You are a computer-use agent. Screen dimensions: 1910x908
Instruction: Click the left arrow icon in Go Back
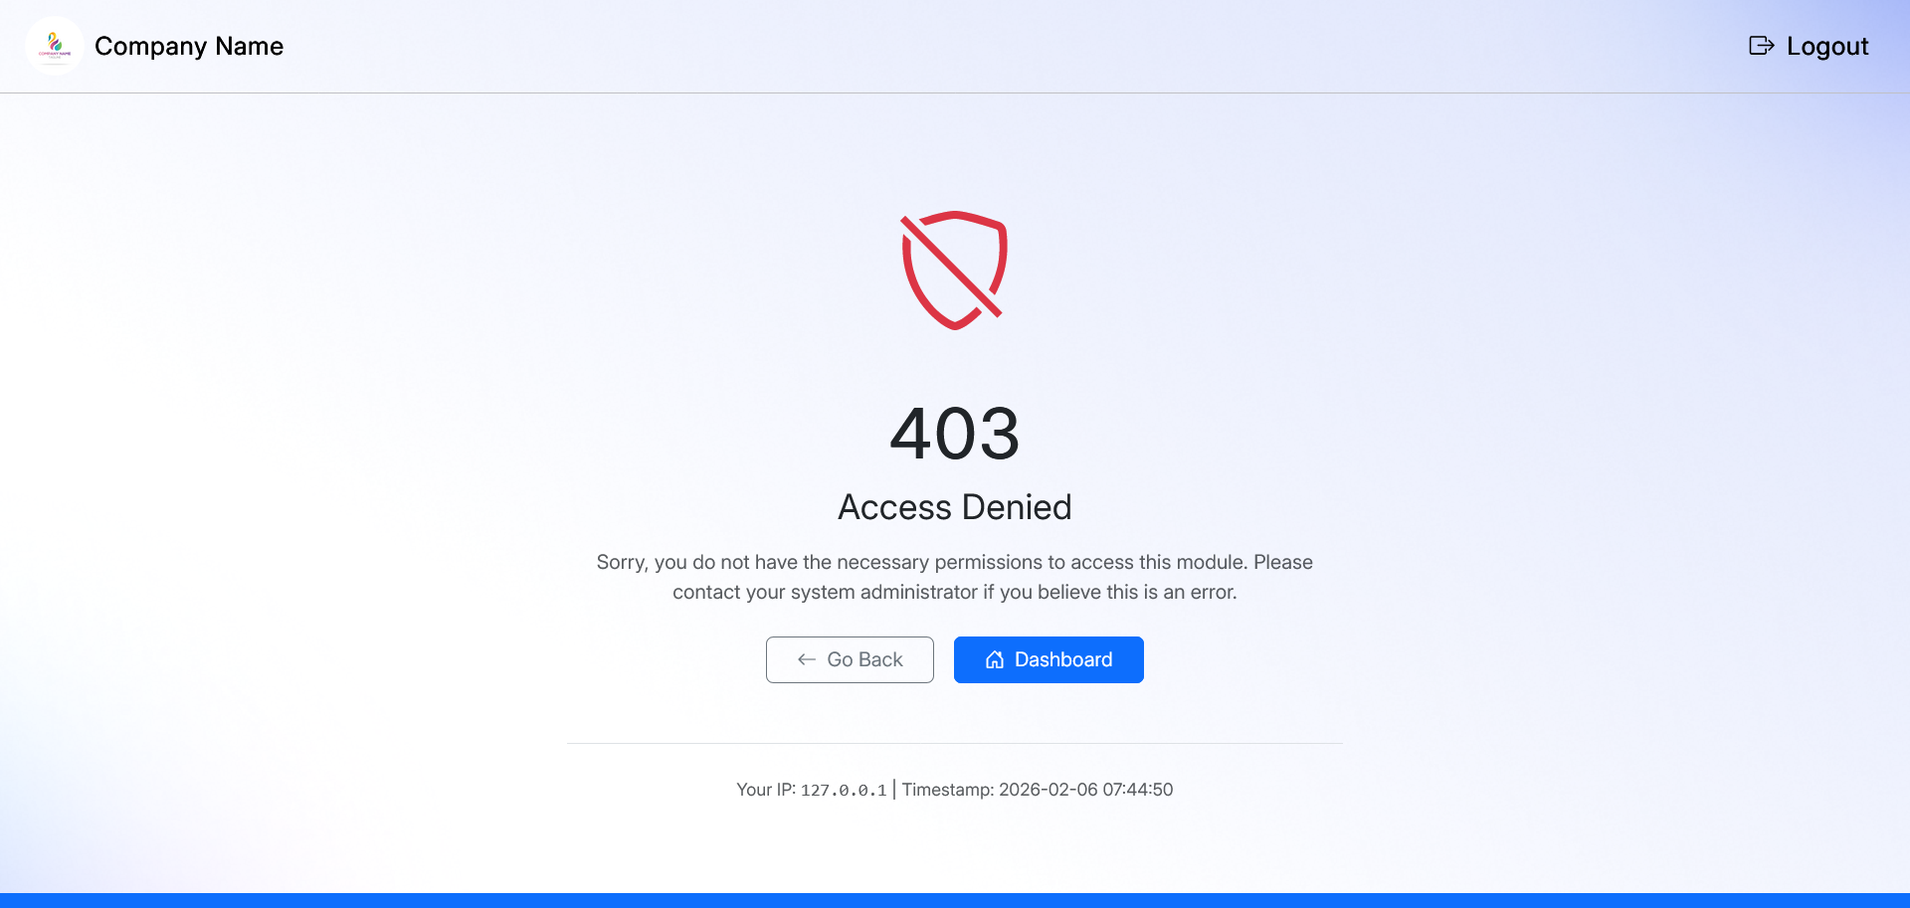(807, 659)
